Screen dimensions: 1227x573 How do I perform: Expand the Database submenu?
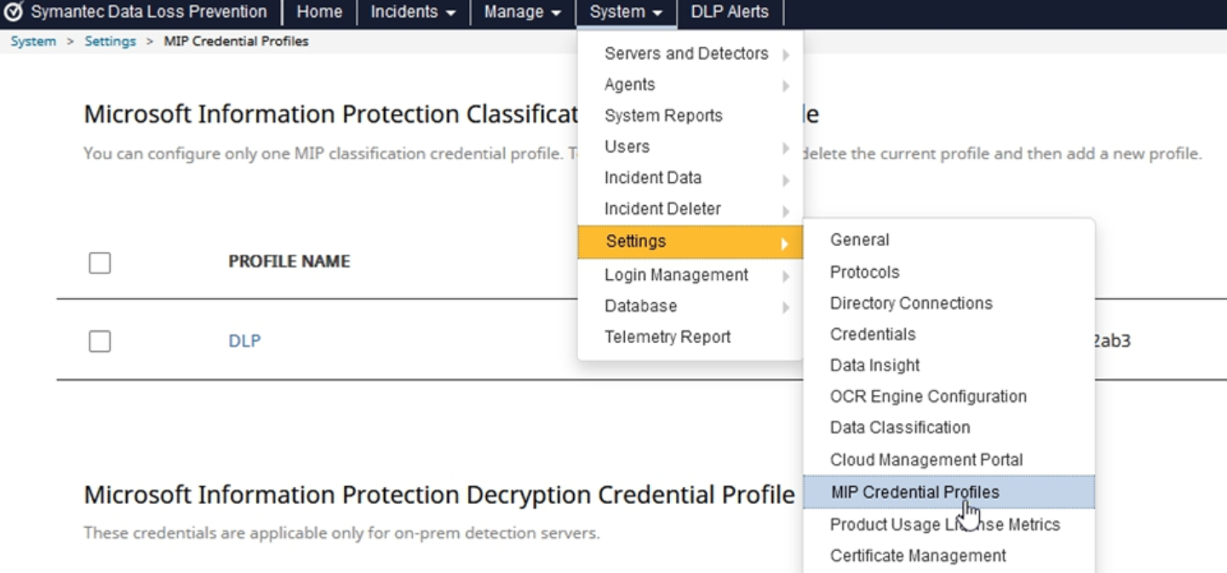pos(690,307)
